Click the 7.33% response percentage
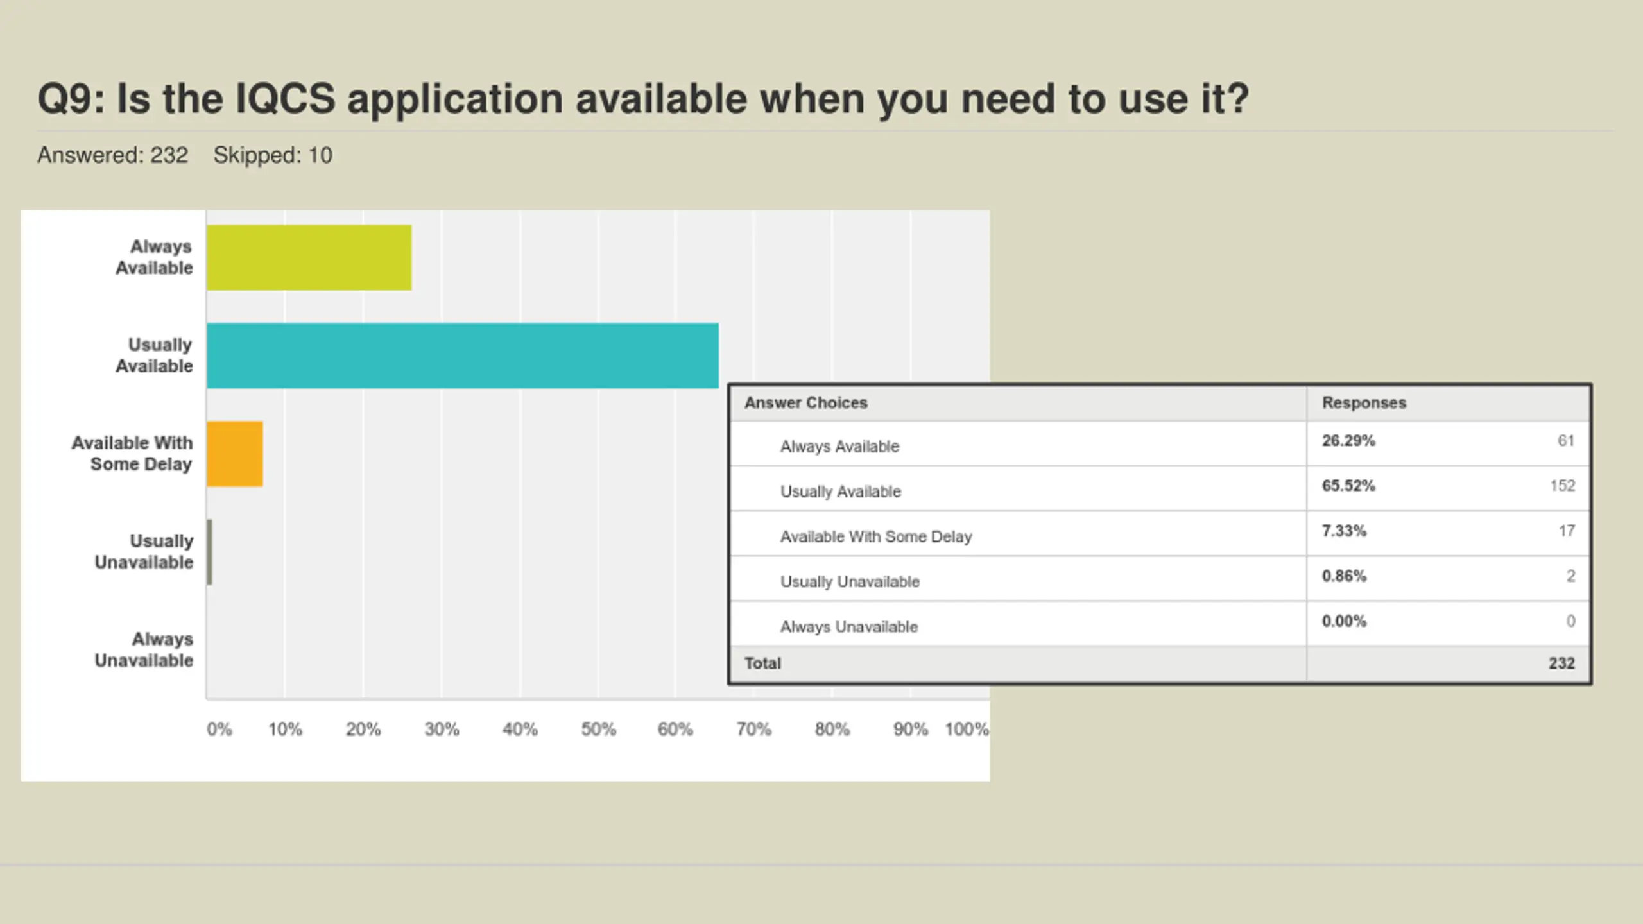Image resolution: width=1643 pixels, height=924 pixels. [x=1344, y=531]
